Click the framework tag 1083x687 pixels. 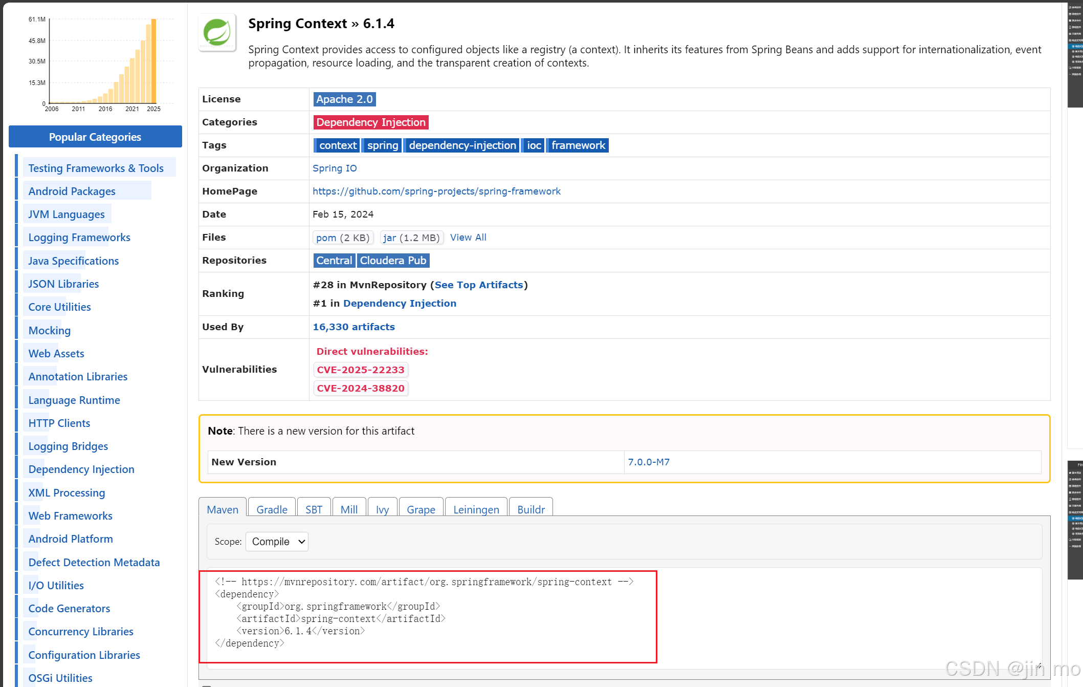click(x=578, y=145)
